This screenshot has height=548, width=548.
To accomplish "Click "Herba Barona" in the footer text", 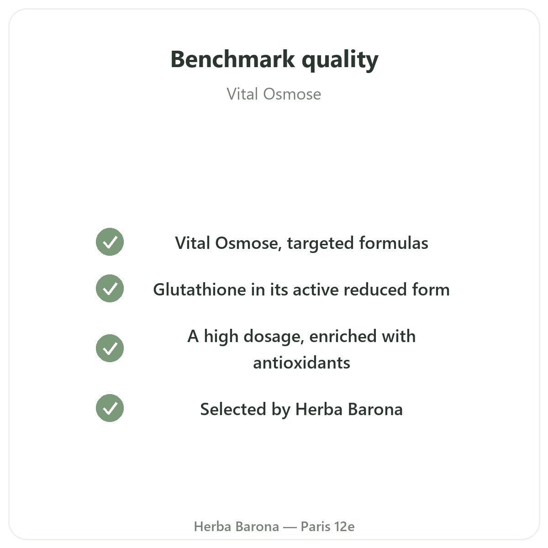I will point(237,527).
